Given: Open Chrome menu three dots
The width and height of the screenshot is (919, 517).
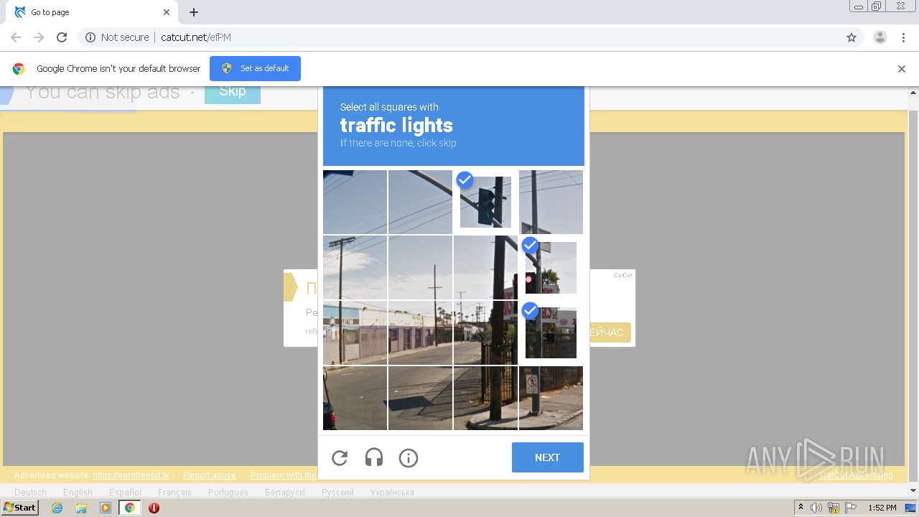Looking at the screenshot, I should pos(903,37).
